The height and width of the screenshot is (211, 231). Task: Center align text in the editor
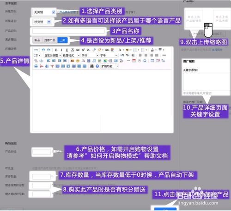coord(146,55)
